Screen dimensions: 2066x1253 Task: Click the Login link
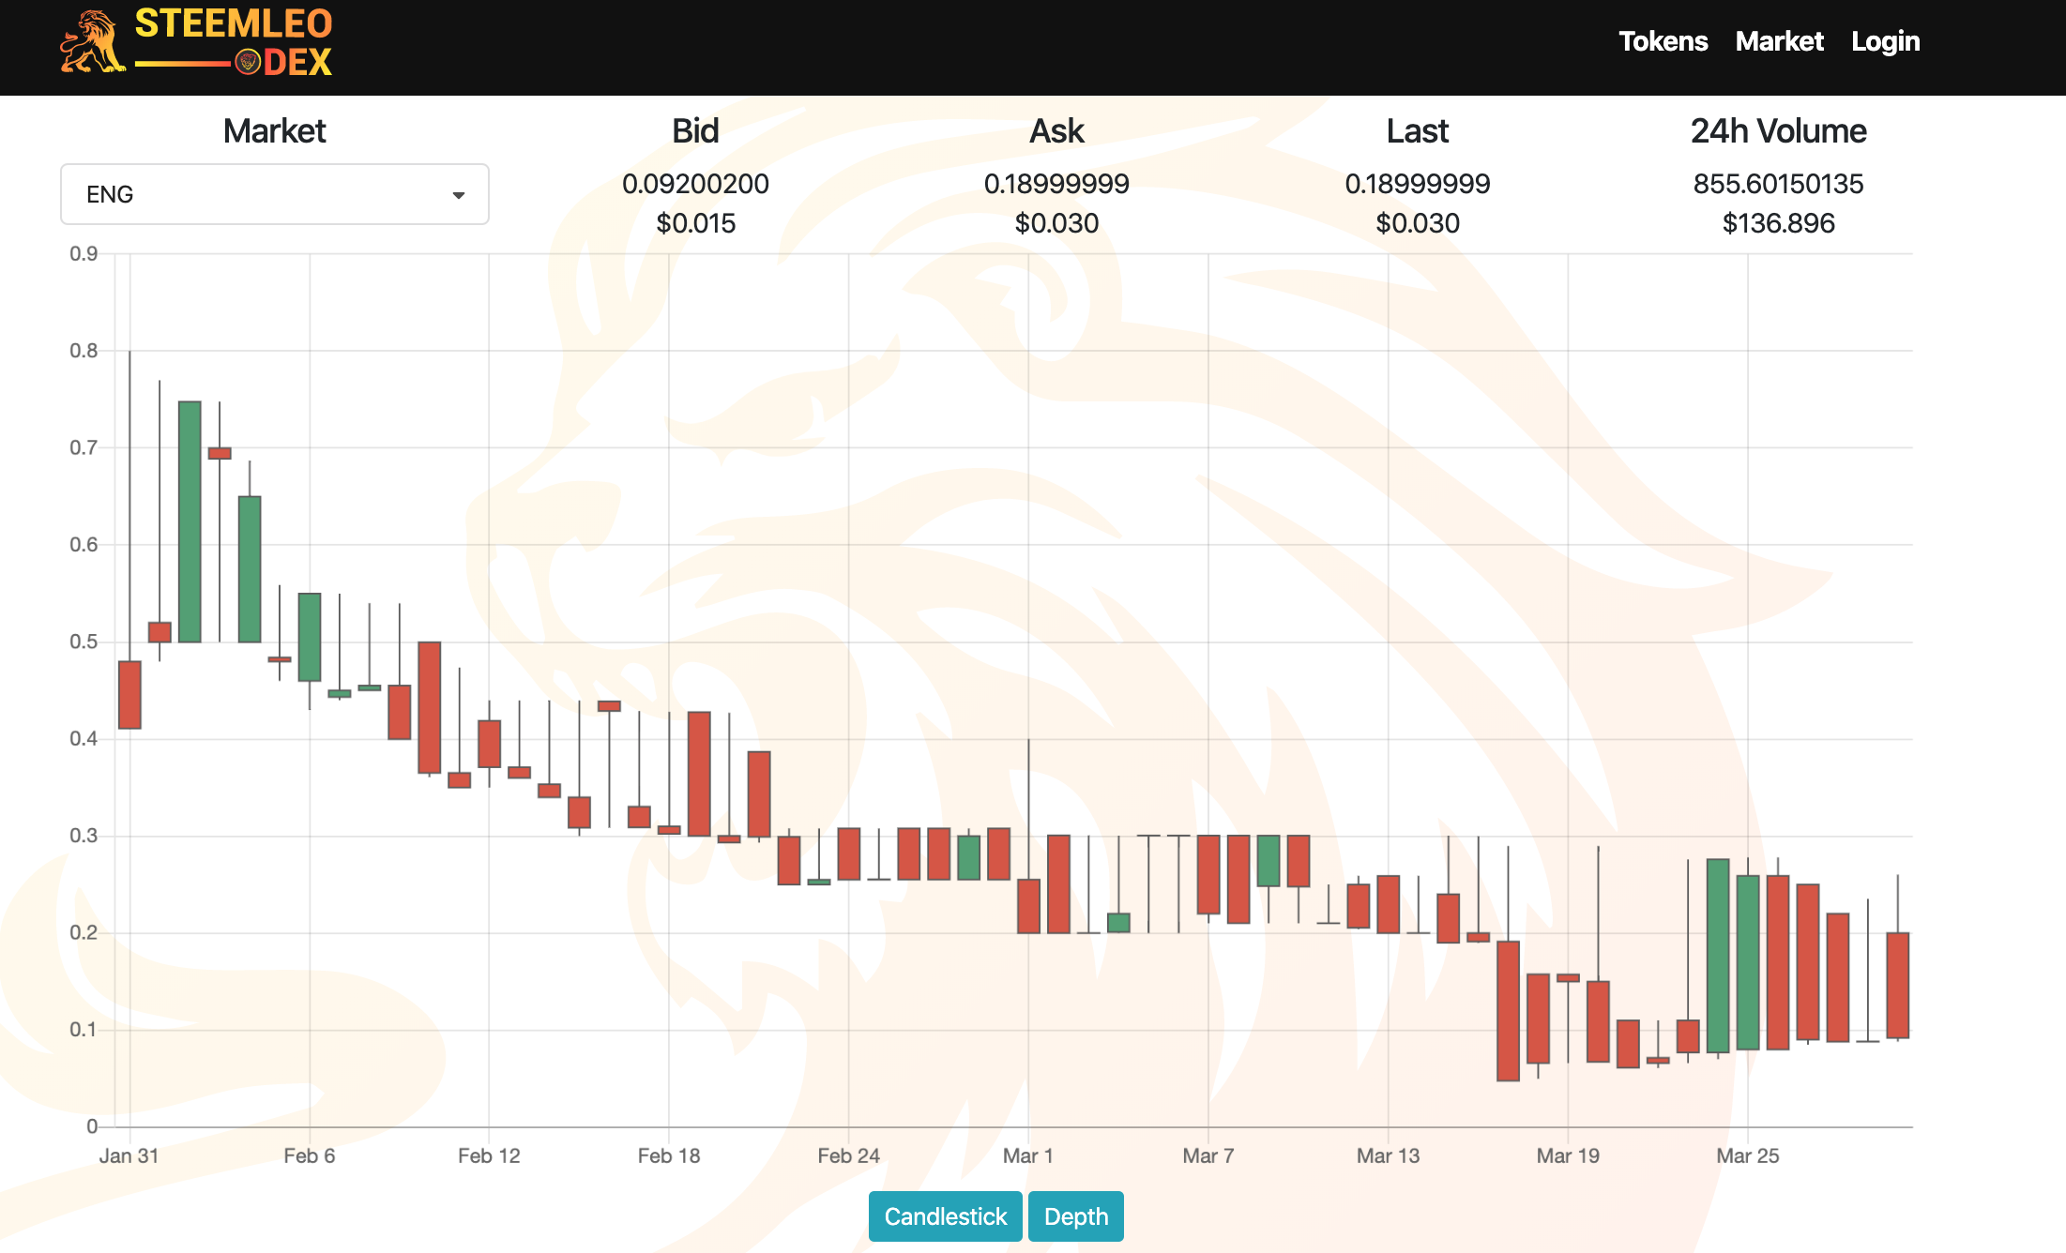click(1885, 41)
